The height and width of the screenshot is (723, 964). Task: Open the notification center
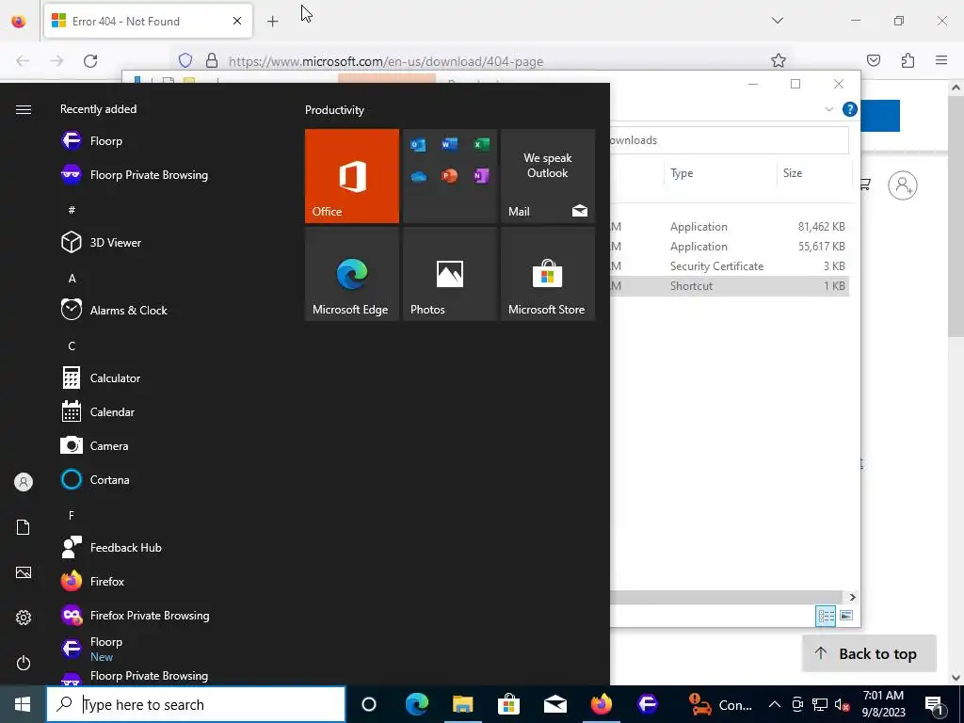(934, 704)
